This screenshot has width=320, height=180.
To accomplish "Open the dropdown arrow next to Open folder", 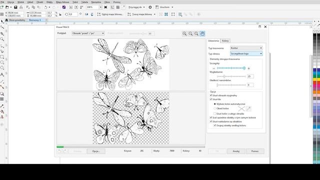I will pyautogui.click(x=11, y=7).
